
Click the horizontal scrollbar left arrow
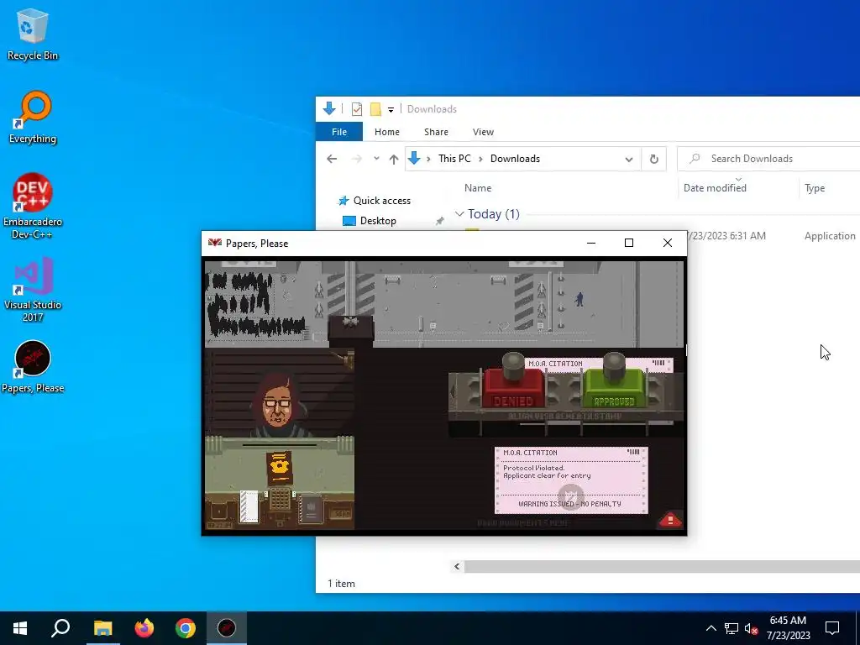[x=456, y=567]
